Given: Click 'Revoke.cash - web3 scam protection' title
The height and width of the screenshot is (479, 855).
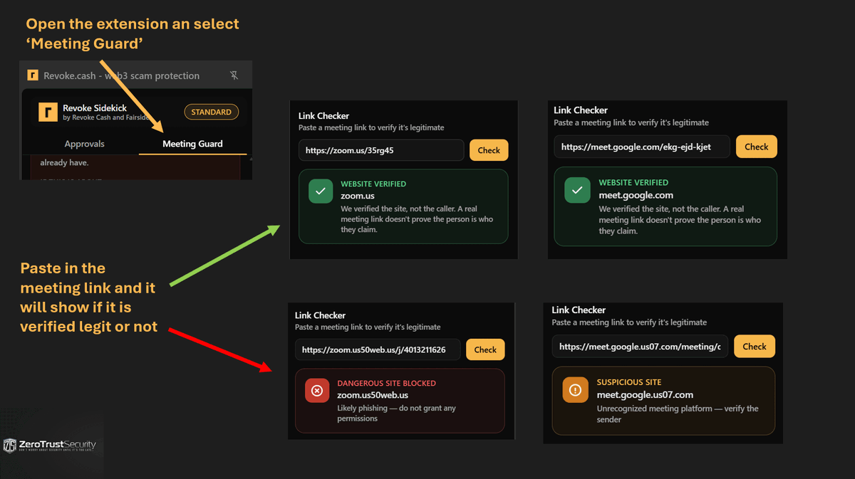Looking at the screenshot, I should click(x=122, y=75).
